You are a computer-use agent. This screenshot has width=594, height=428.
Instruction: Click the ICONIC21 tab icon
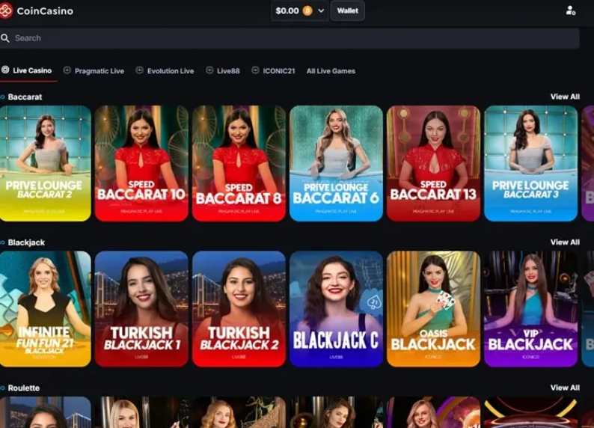[x=255, y=70]
